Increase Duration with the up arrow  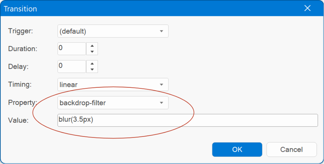coord(92,46)
